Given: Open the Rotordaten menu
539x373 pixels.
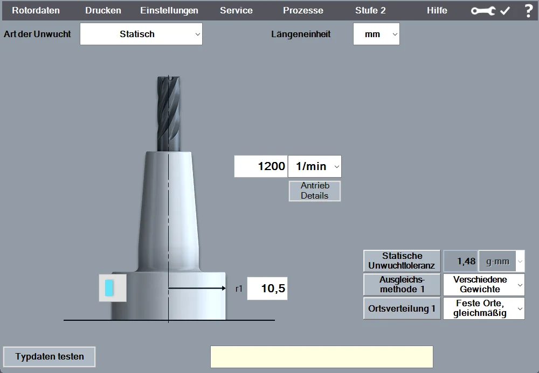Looking at the screenshot, I should coord(36,11).
